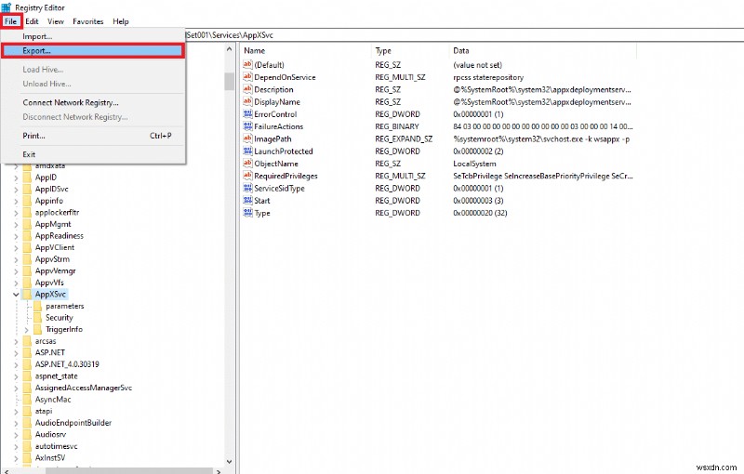Click the AppReadiness folder icon
The image size is (744, 474).
27,236
